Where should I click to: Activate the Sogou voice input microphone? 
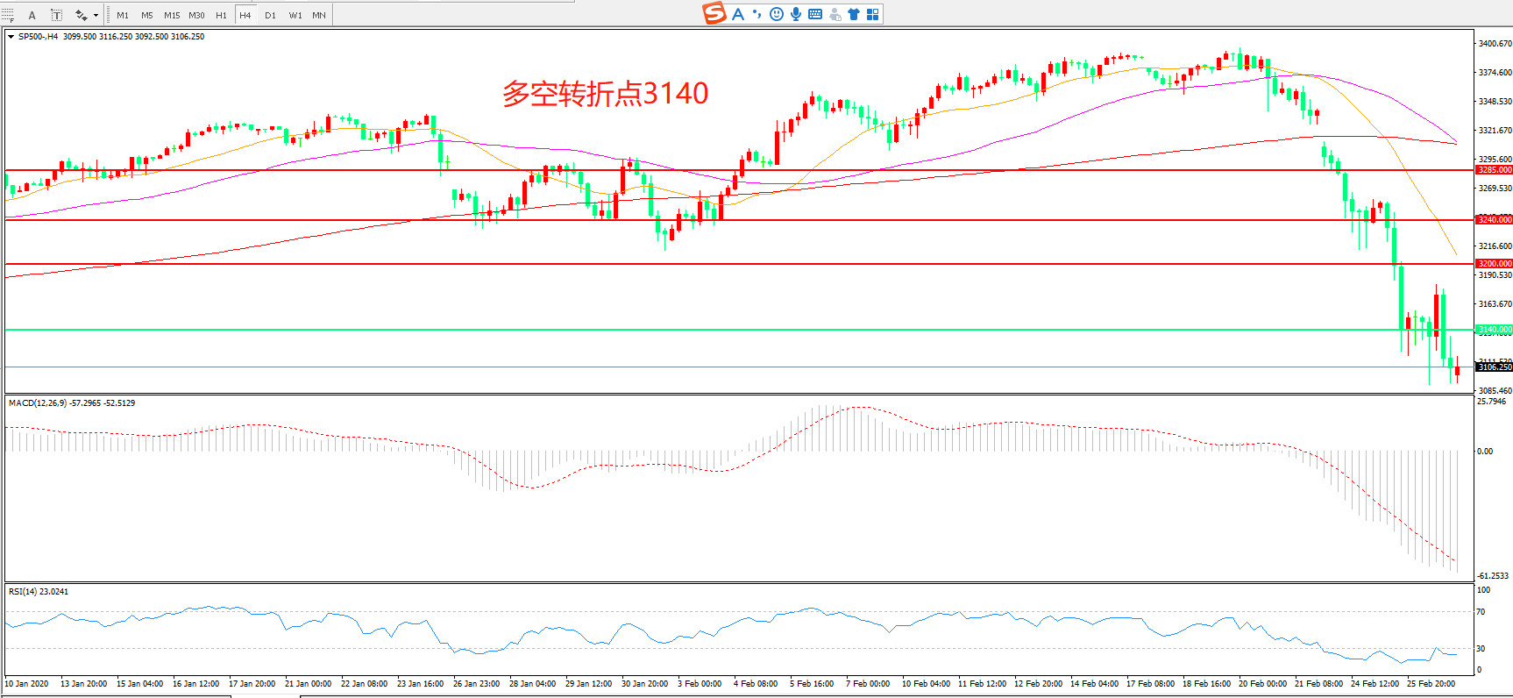[x=795, y=14]
